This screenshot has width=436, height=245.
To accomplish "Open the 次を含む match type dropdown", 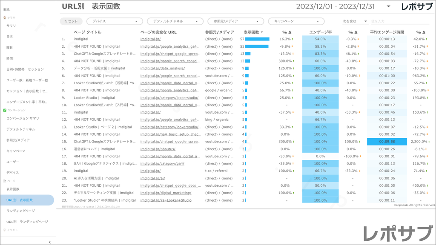I will 355,21.
